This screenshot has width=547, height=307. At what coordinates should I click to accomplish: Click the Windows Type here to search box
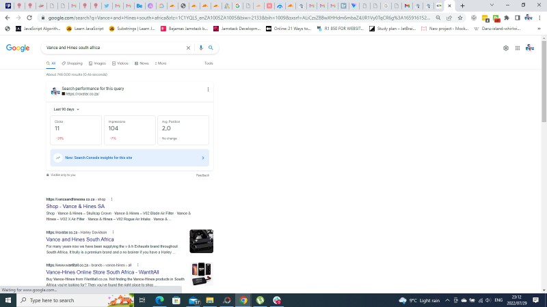(x=75, y=300)
